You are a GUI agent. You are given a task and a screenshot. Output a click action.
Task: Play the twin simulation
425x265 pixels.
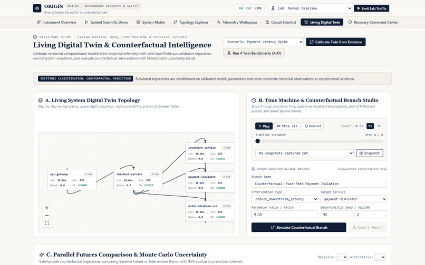pos(264,126)
